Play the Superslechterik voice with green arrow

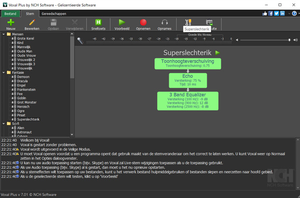tap(218, 53)
